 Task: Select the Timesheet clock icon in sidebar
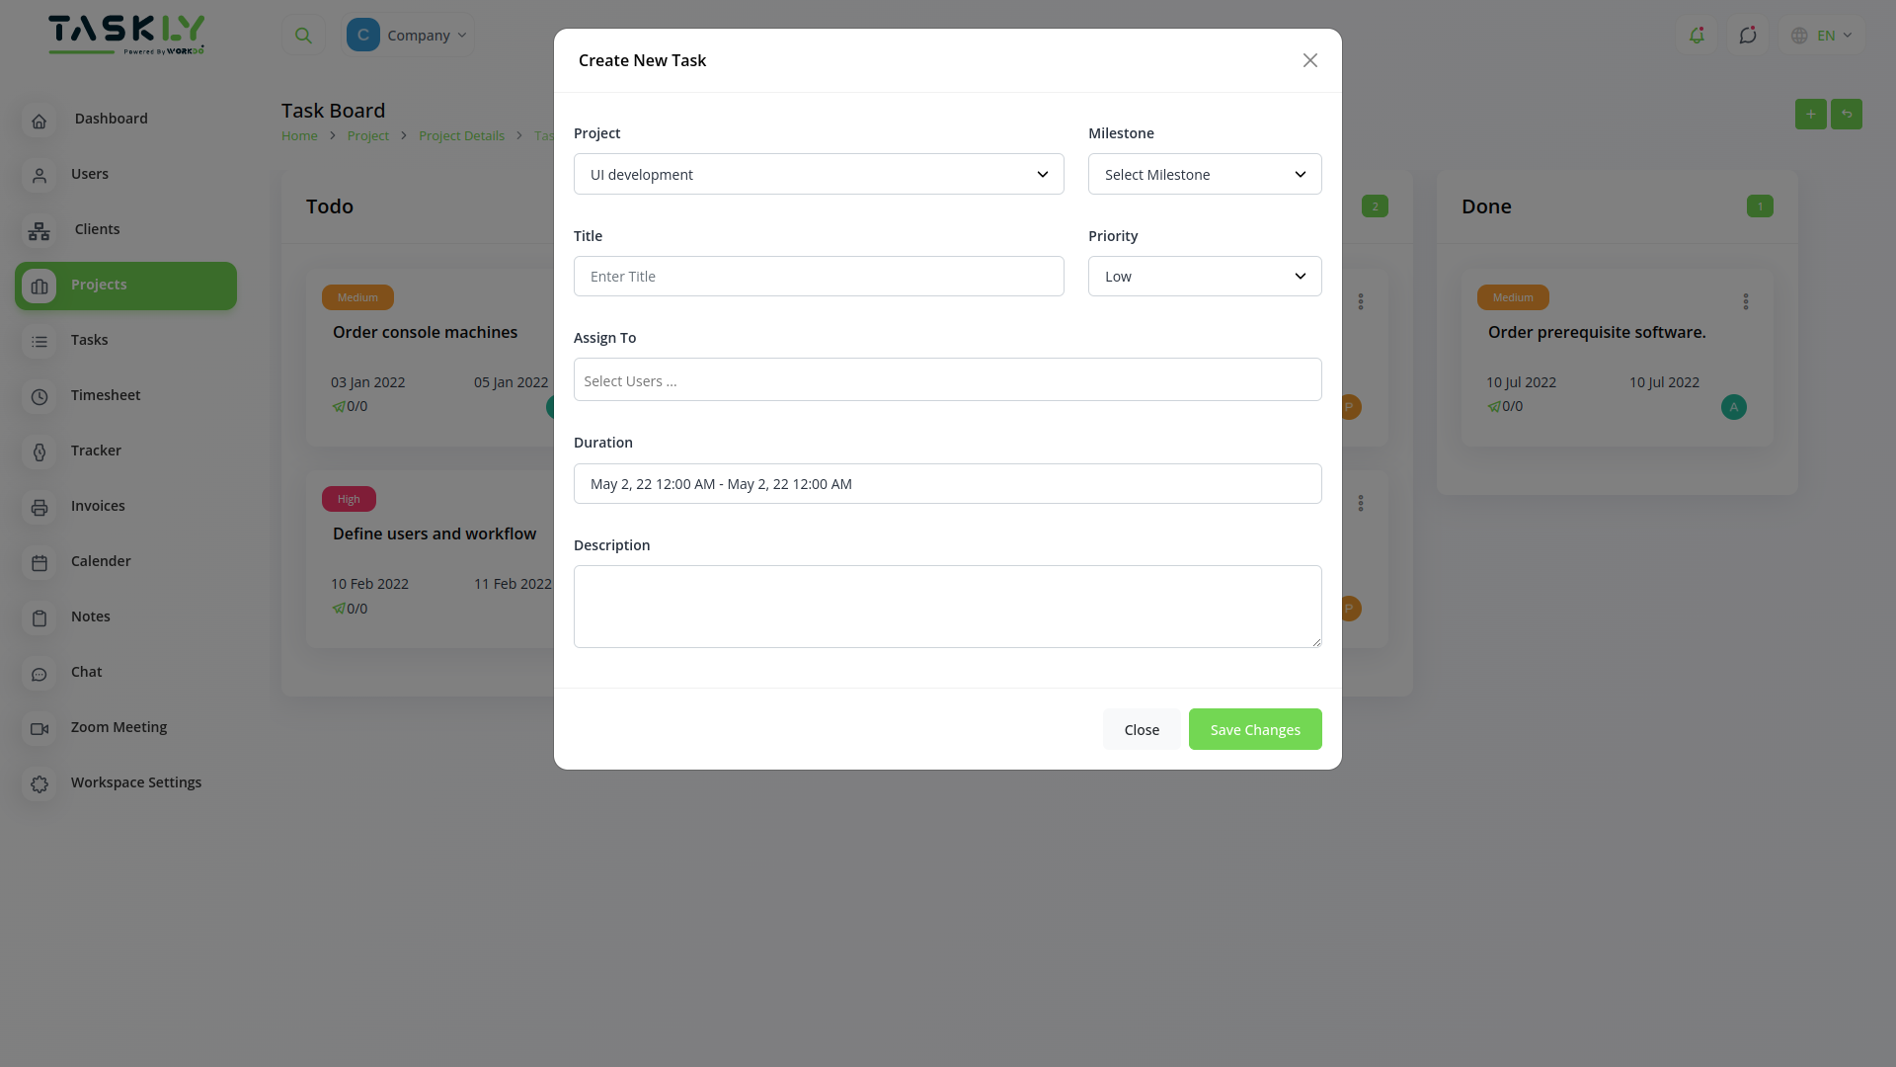39,396
